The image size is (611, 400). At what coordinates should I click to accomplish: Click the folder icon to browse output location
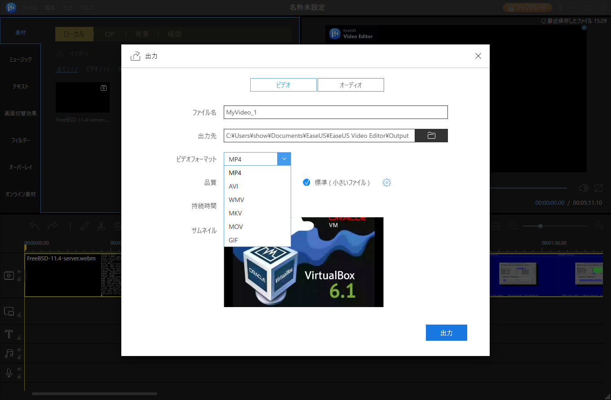[431, 136]
